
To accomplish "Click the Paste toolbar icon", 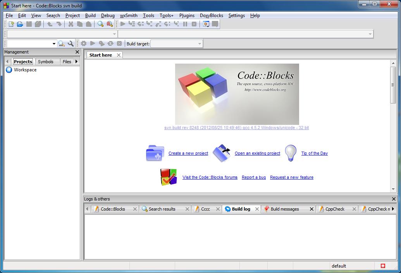I will pos(88,24).
